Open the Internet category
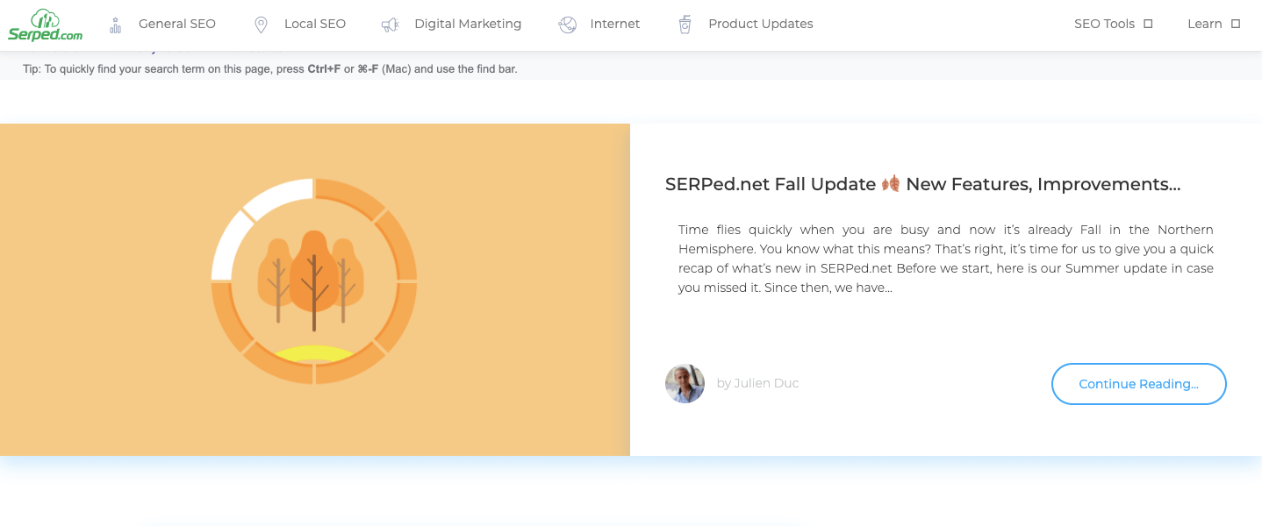The width and height of the screenshot is (1262, 526). point(615,25)
